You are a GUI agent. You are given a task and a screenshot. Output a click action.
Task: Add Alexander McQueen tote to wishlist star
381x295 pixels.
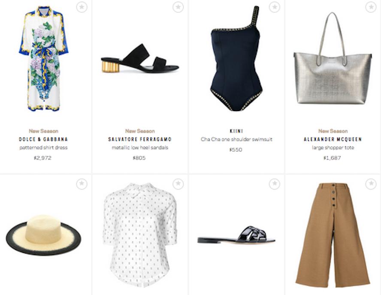pyautogui.click(x=371, y=7)
